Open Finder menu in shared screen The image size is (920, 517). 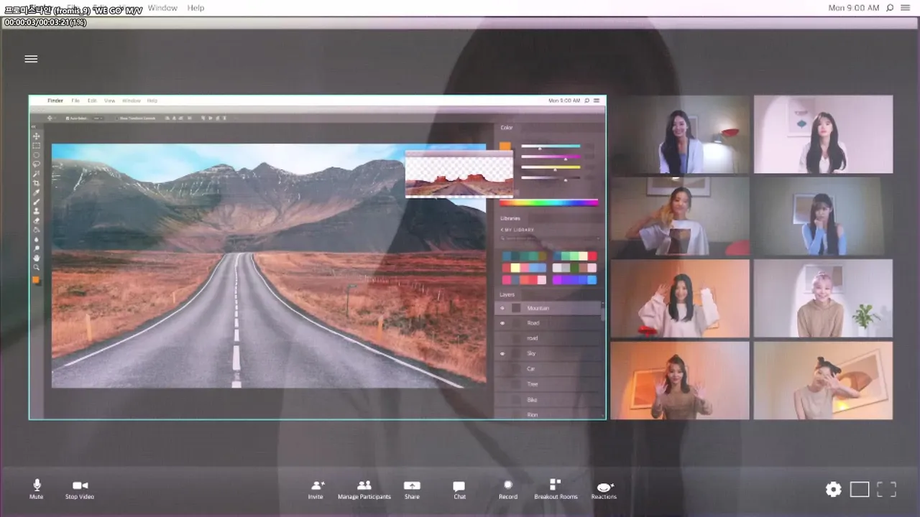pyautogui.click(x=55, y=101)
